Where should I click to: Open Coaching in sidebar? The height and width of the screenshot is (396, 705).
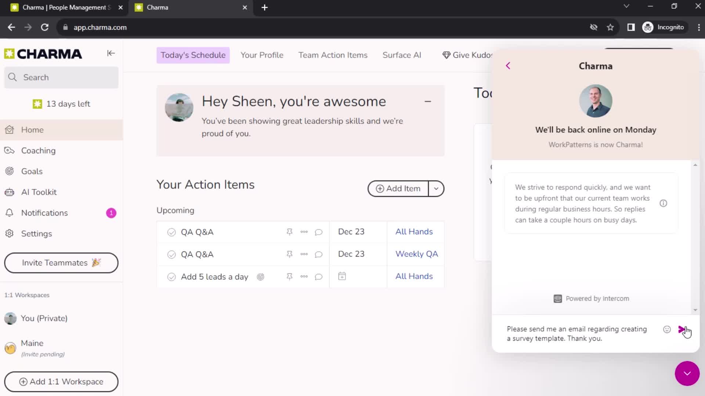coord(61,151)
